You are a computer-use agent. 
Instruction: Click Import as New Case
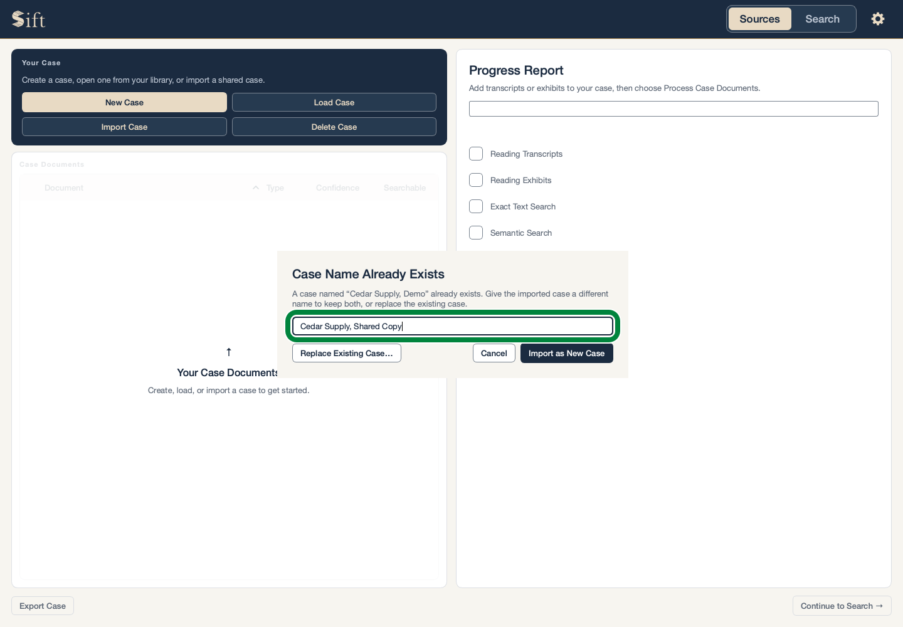pyautogui.click(x=567, y=353)
